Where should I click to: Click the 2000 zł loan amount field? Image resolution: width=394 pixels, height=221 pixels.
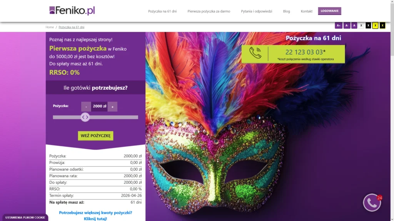[99, 107]
